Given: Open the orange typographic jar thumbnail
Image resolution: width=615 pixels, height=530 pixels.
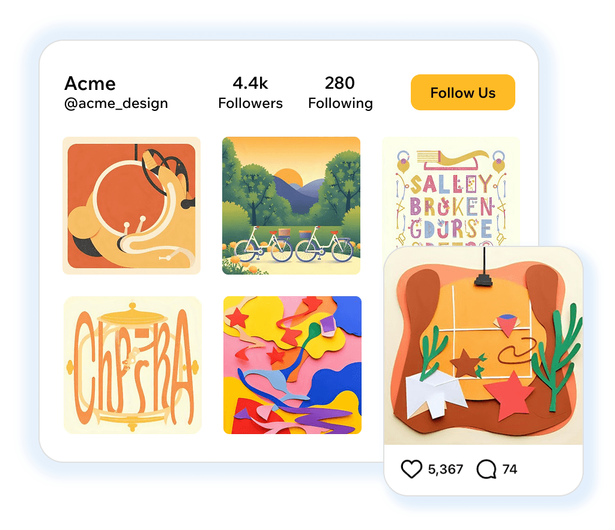Looking at the screenshot, I should (133, 365).
